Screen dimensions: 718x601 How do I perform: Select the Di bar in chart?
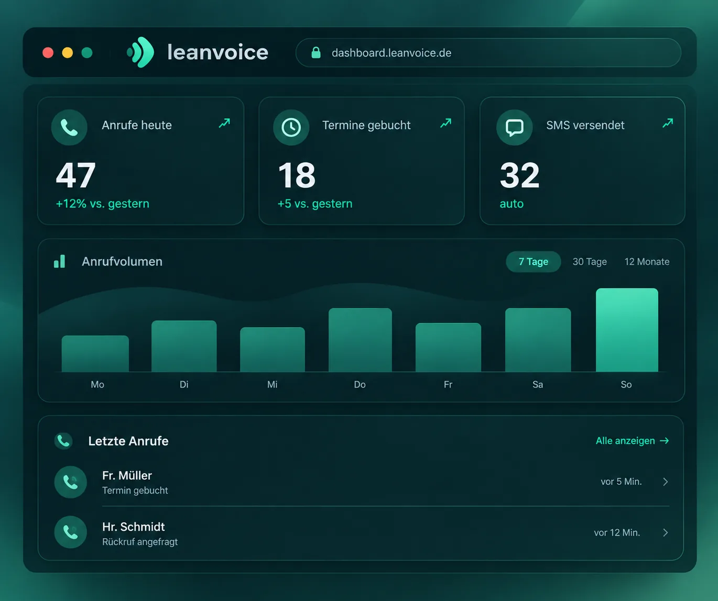point(184,346)
